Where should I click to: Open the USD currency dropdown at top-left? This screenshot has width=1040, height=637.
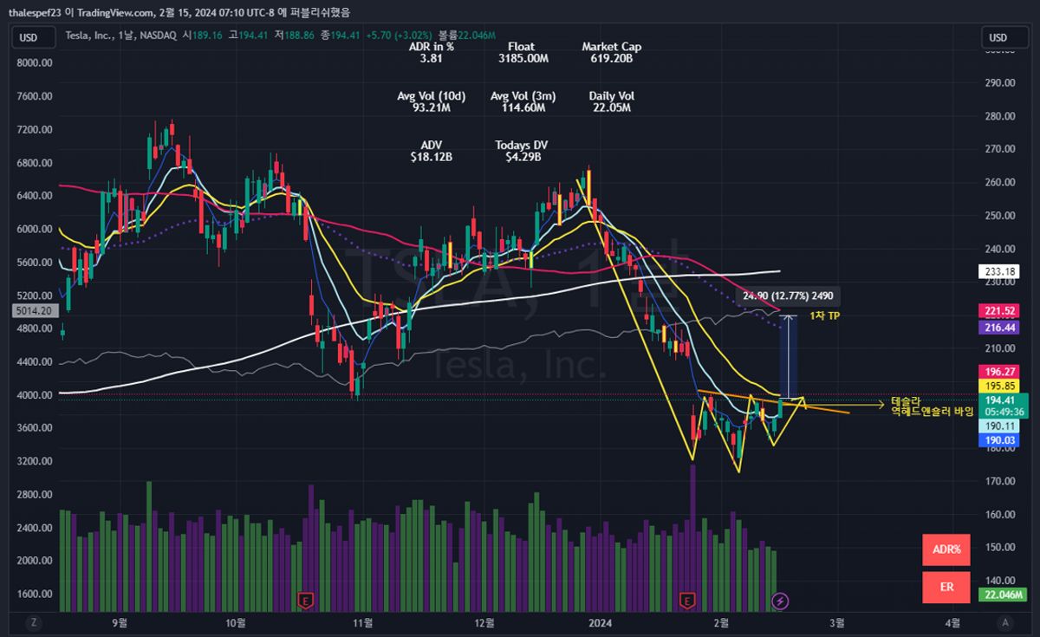(x=29, y=37)
